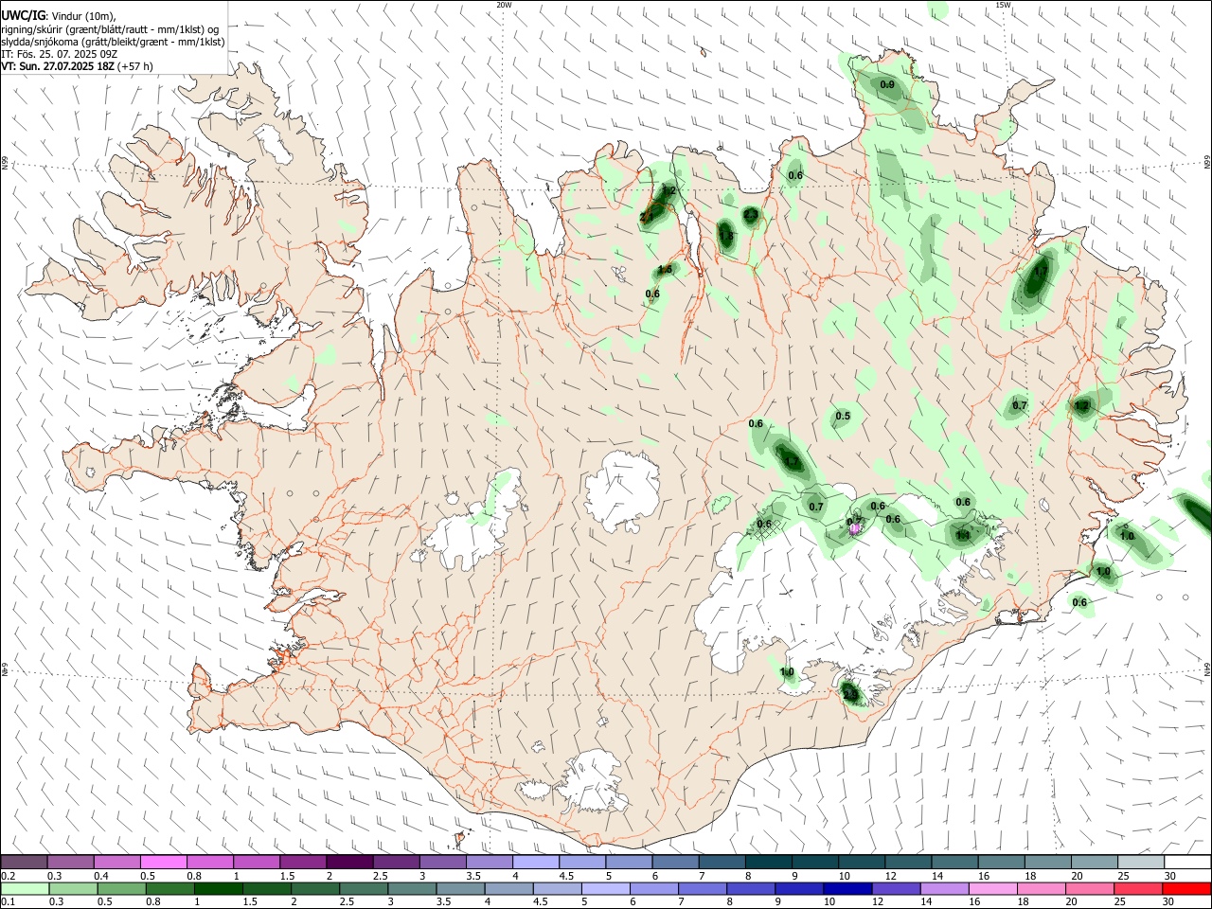This screenshot has height=909, width=1212.
Task: Click the '15W' longitude label
Action: (1003, 5)
